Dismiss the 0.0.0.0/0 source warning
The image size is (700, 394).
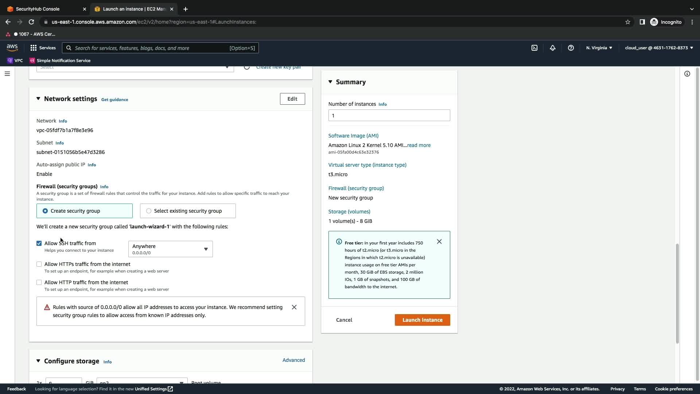tap(294, 307)
